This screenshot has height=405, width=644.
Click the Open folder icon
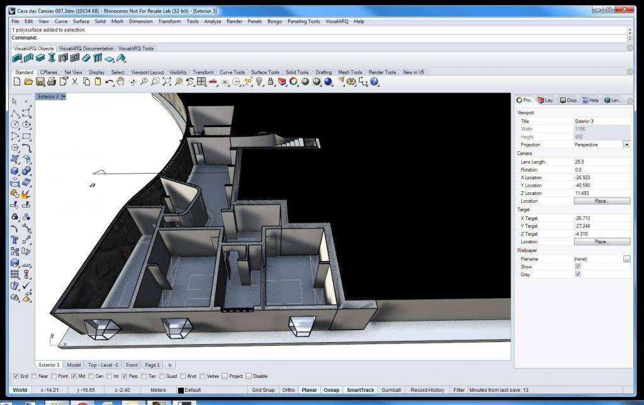29,82
